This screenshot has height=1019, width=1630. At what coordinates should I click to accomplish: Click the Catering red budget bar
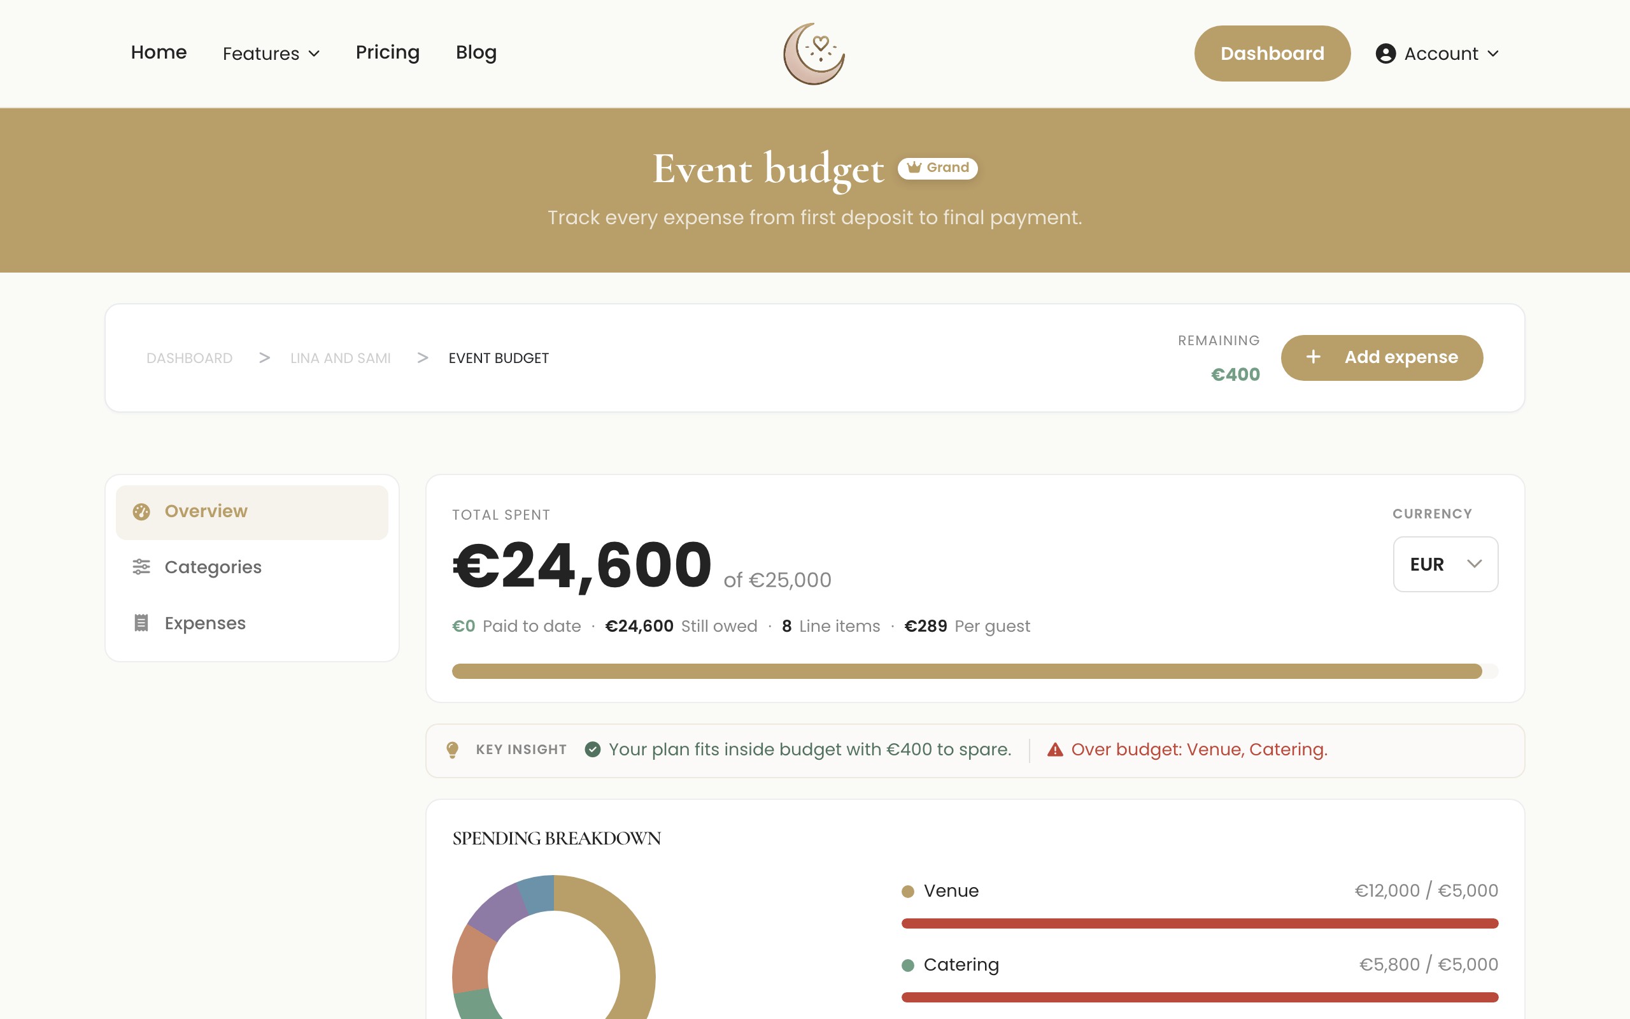coord(1200,997)
